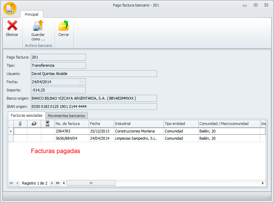Screen dimensions: 274x203
Task: Click the Tipo field showing Transferencia
Action: coord(58,65)
